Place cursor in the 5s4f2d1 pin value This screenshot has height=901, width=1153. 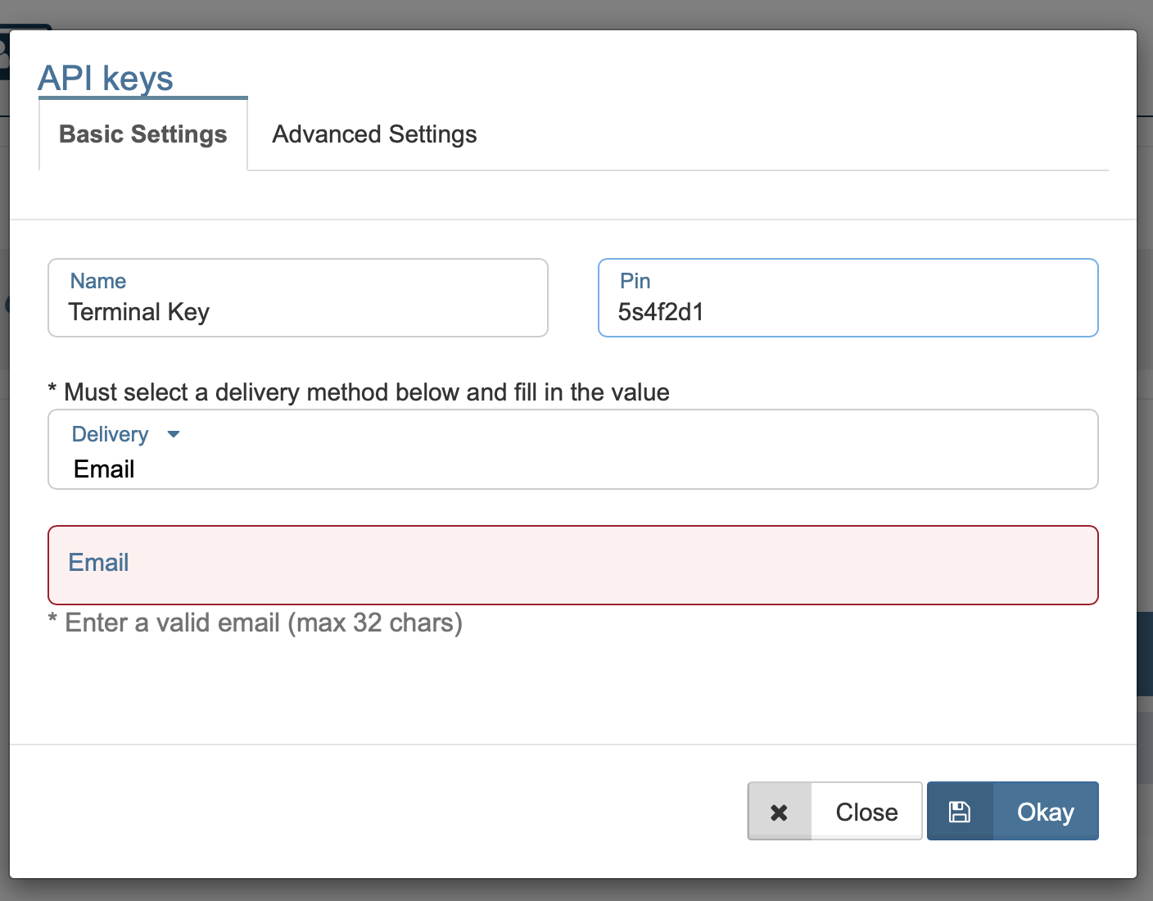pos(661,312)
